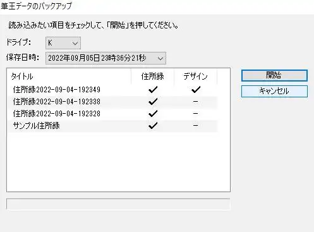Toggle デザイン dash for サンプル住所録
314x232 pixels.
pyautogui.click(x=196, y=126)
